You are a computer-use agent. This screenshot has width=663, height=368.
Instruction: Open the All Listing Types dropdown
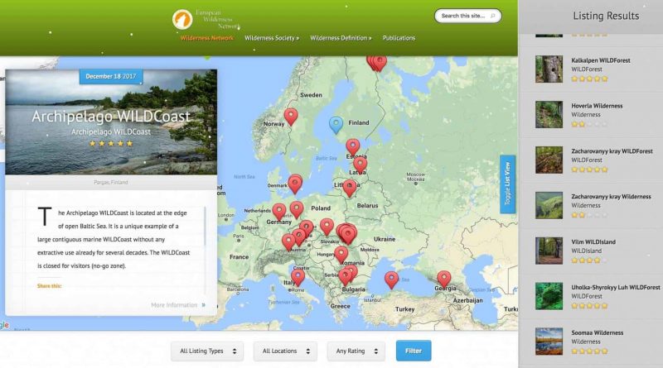[207, 351]
